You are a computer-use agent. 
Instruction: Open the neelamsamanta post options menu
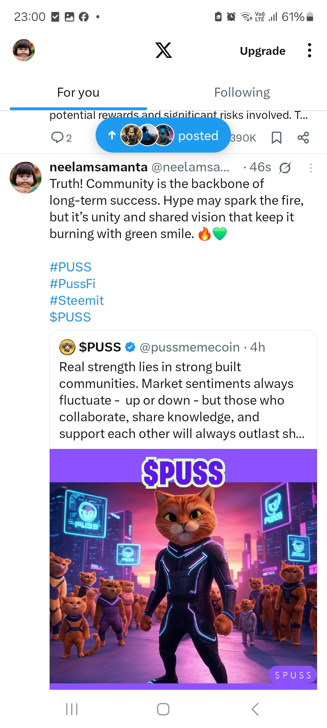(x=311, y=168)
